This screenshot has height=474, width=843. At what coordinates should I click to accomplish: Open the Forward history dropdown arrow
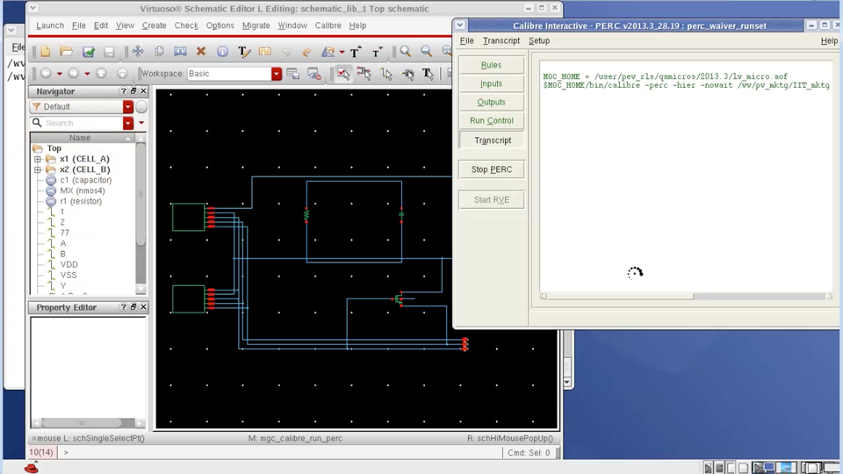point(87,74)
